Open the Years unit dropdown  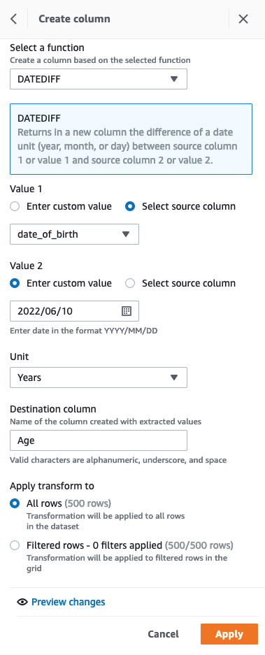99,377
